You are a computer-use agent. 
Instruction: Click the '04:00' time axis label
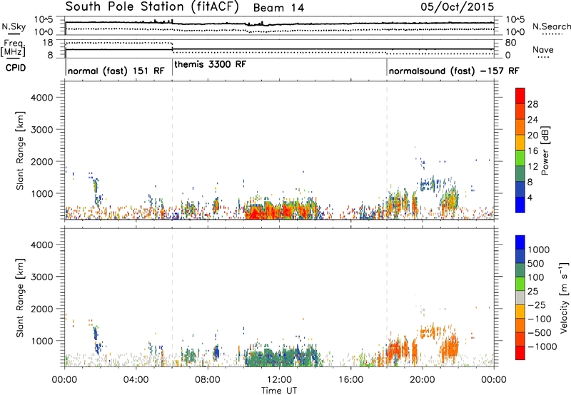(136, 380)
